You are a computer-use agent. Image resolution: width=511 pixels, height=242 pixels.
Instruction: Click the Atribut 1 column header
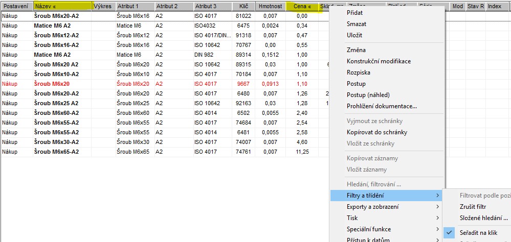pyautogui.click(x=135, y=6)
